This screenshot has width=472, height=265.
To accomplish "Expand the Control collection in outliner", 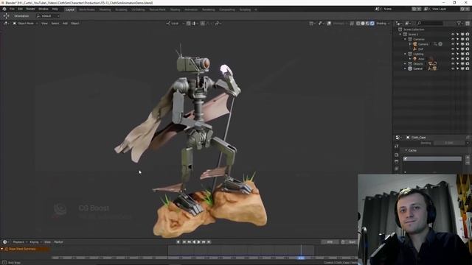I will 405,68.
